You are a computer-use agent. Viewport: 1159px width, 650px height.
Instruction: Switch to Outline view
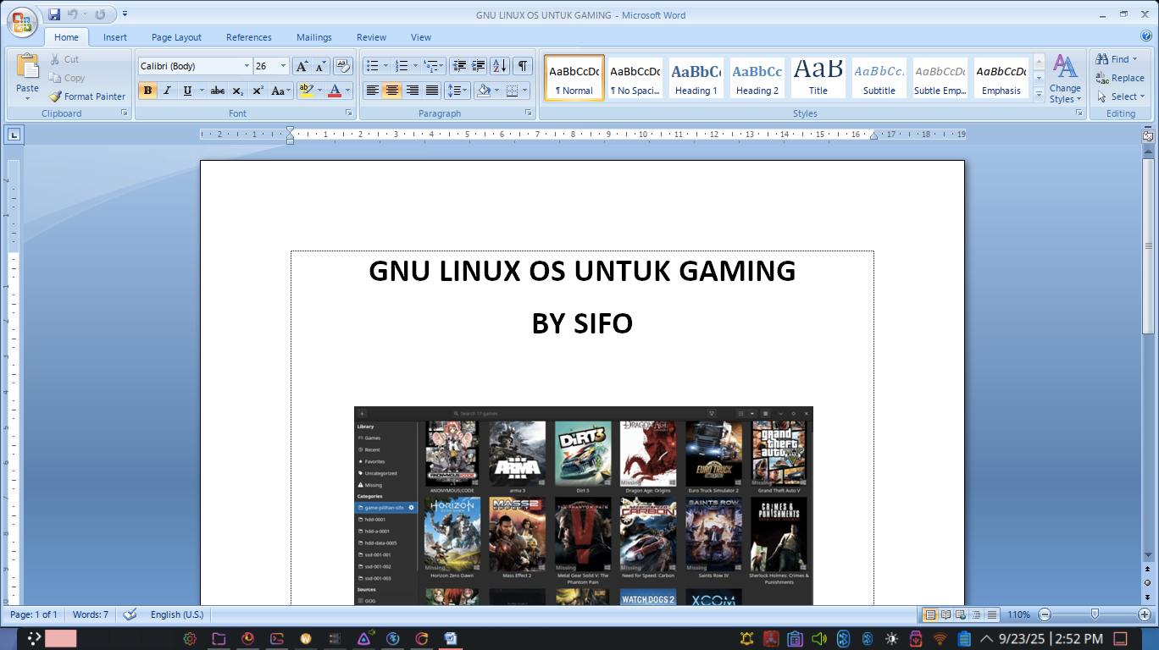[976, 614]
